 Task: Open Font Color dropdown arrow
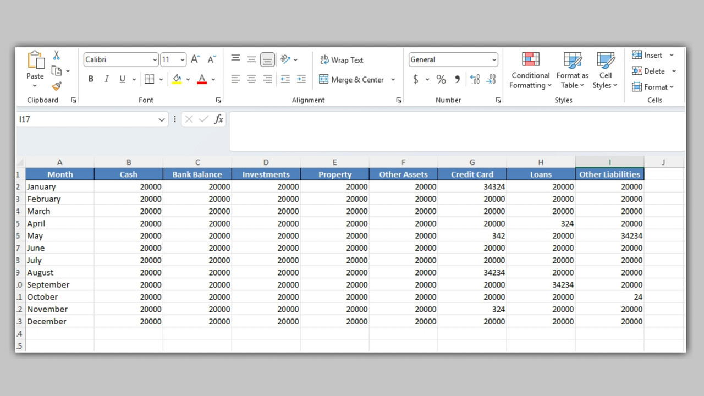coord(213,80)
